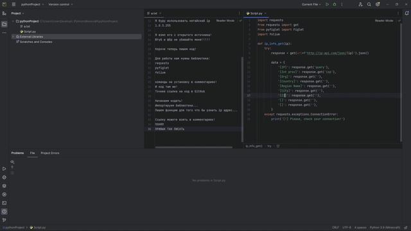Image resolution: width=411 pixels, height=231 pixels.
Task: Open the Python Packages tool window
Action: pyautogui.click(x=4, y=177)
